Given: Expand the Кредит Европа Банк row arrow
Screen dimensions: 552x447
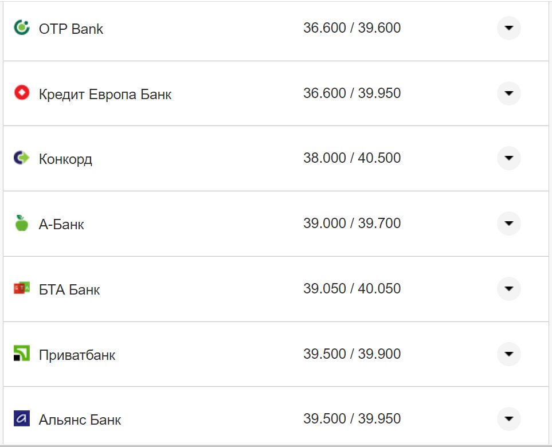Looking at the screenshot, I should click(508, 93).
